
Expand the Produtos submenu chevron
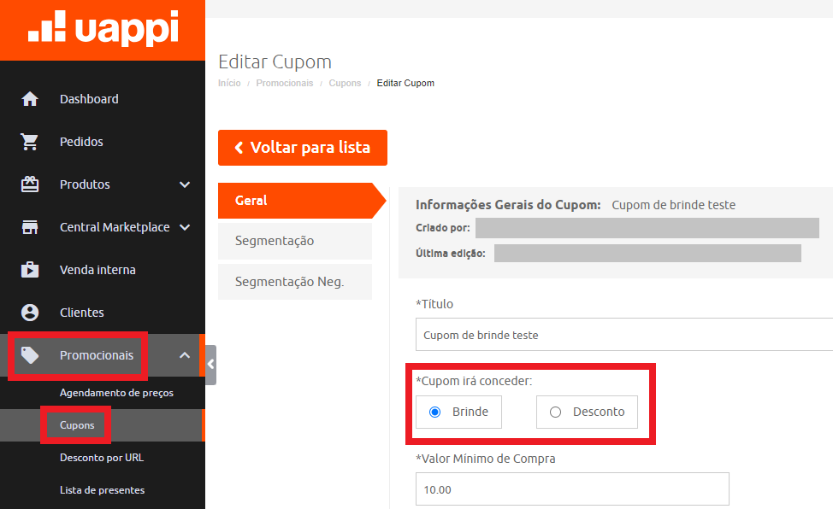click(x=185, y=184)
